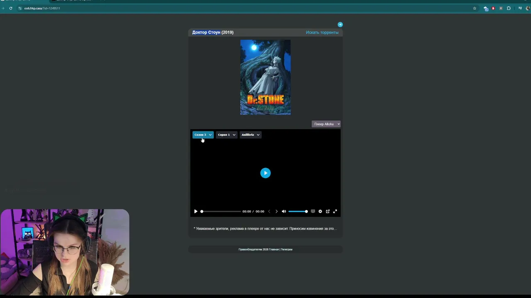Image resolution: width=531 pixels, height=298 pixels.
Task: Start playback with the big center play button
Action: 265,173
